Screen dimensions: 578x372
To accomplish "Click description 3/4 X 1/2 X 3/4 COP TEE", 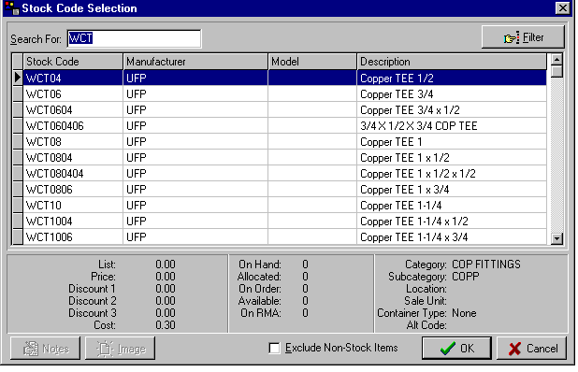I will click(419, 125).
